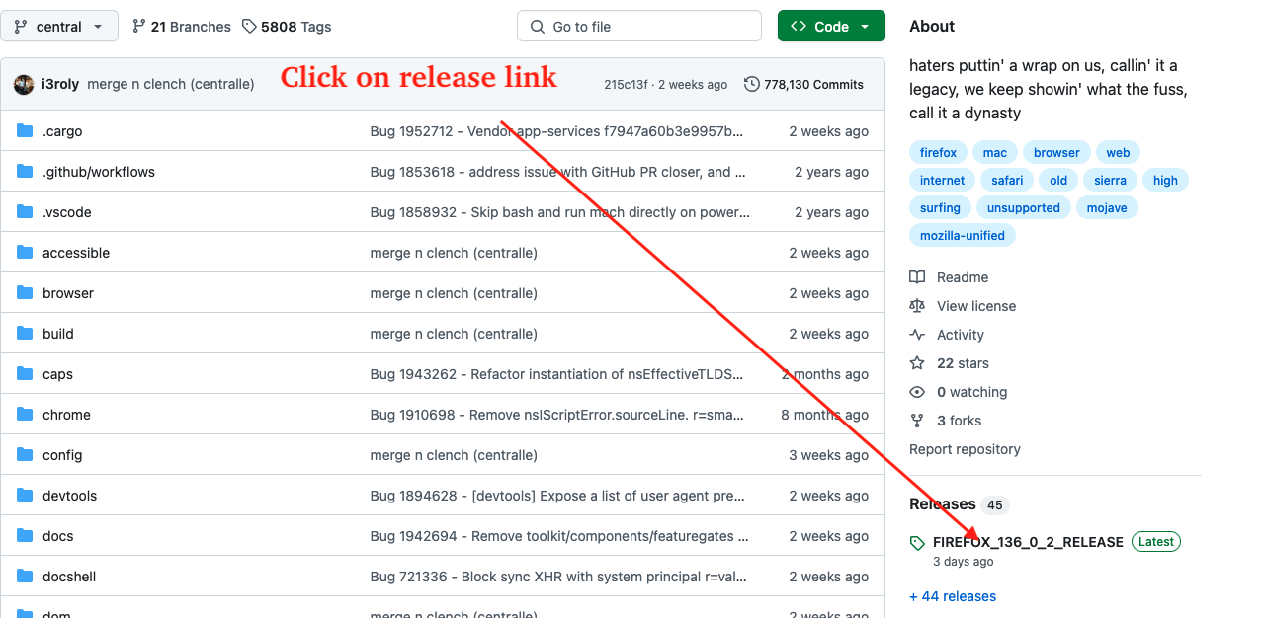The width and height of the screenshot is (1263, 618).
Task: Click the pulse icon beside Activity
Action: [x=917, y=335]
